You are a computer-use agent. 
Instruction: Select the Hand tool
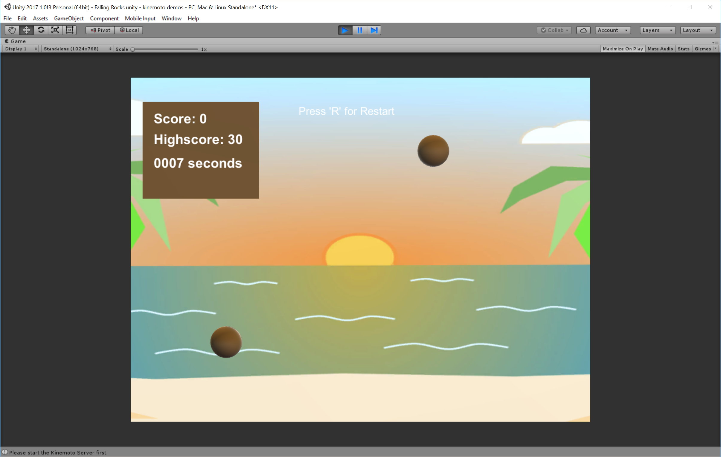pos(12,30)
